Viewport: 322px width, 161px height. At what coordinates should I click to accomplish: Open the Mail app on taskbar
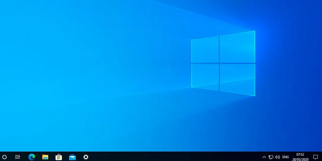coord(72,157)
